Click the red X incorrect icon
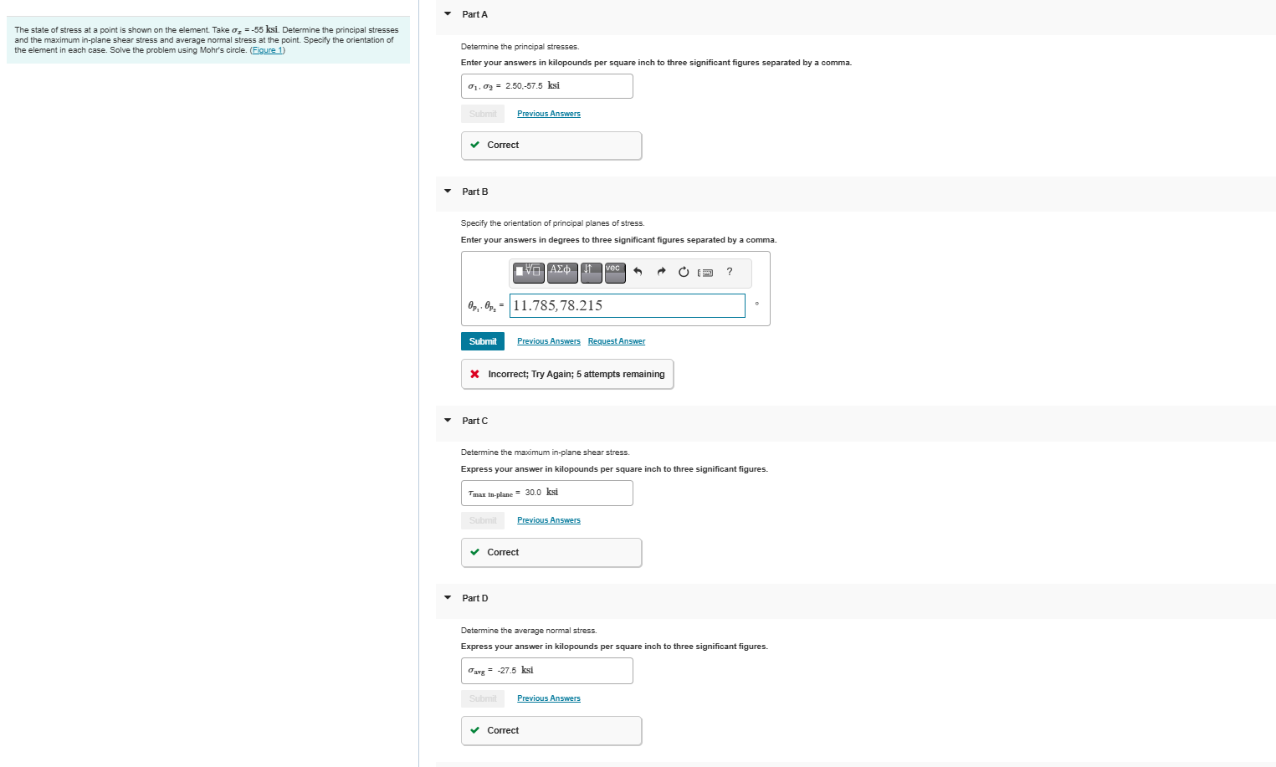1276x767 pixels. [474, 374]
